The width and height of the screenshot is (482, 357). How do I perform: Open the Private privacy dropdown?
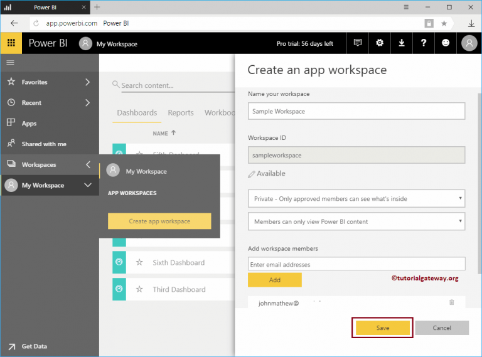[356, 198]
